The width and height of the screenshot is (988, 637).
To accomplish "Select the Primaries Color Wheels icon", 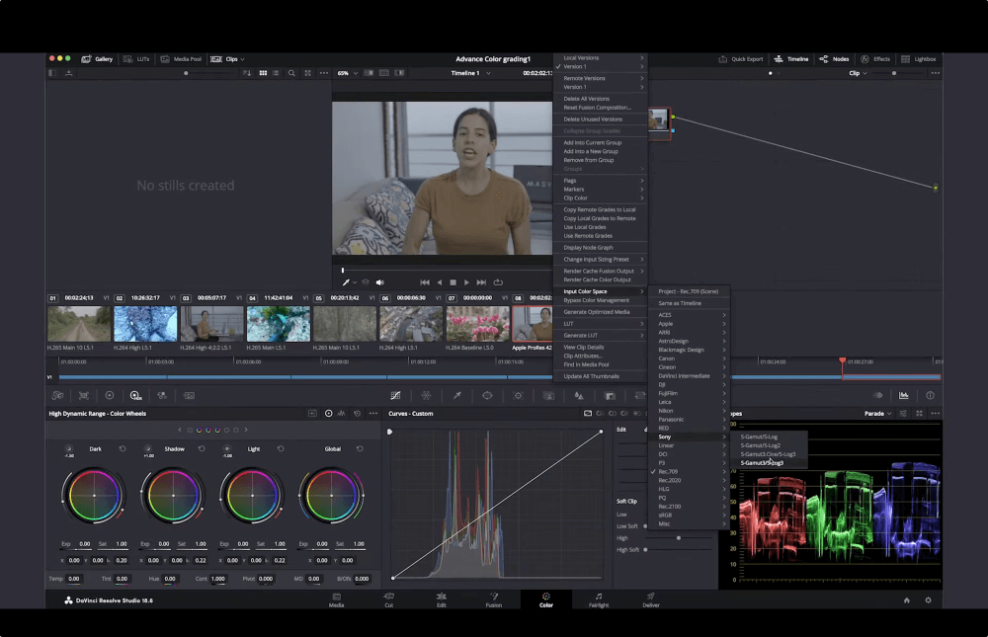I will coord(109,396).
